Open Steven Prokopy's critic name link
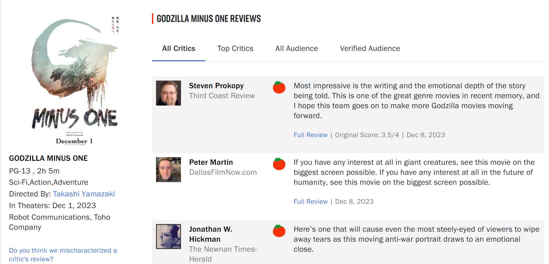The height and width of the screenshot is (264, 549). click(x=216, y=86)
